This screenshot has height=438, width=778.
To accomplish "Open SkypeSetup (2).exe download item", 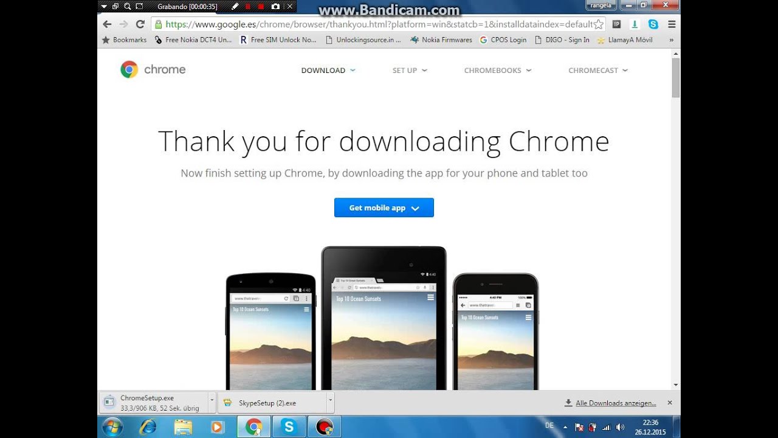I will (x=272, y=403).
